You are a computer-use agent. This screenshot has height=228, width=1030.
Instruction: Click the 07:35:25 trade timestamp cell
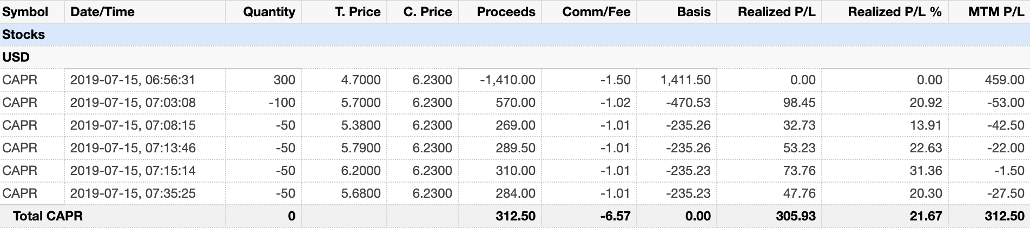coord(133,193)
